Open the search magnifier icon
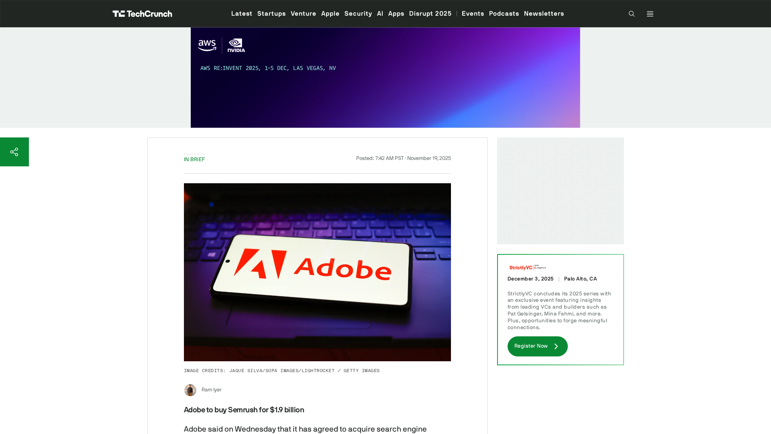This screenshot has height=434, width=771. click(632, 14)
